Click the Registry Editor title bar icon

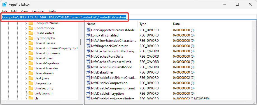pos(4,4)
